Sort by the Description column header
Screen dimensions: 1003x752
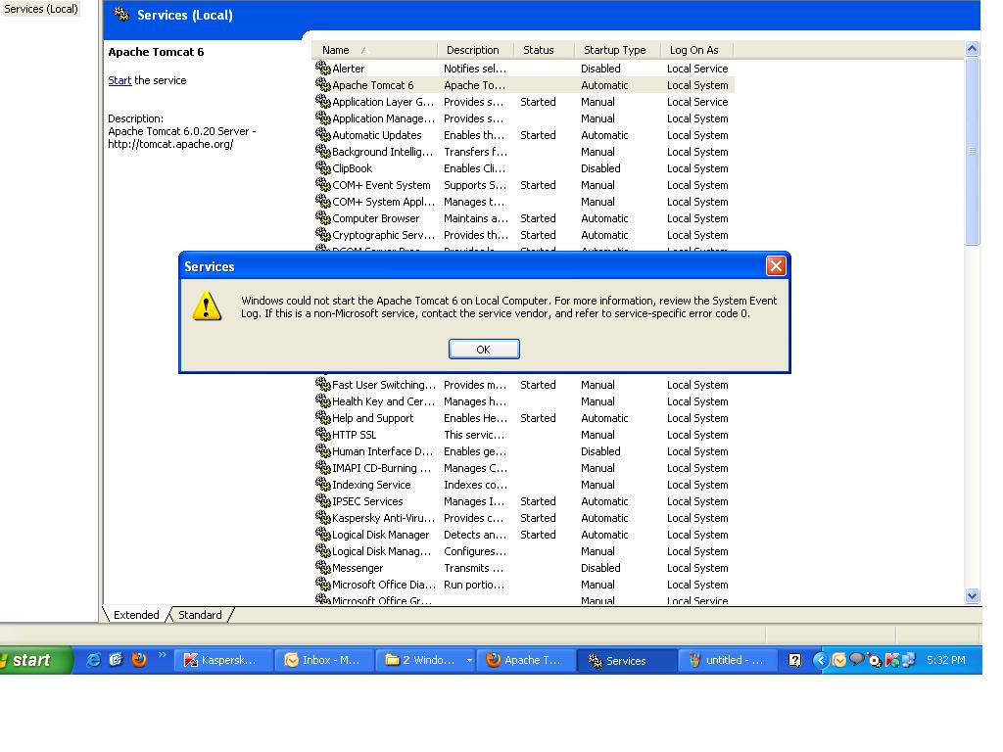click(x=475, y=50)
